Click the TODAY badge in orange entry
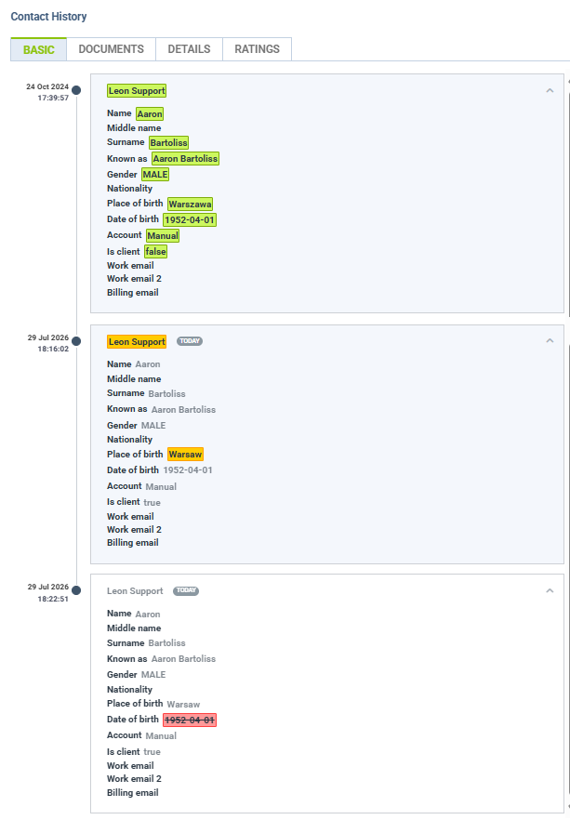Screen dimensions: 570x833 190,341
